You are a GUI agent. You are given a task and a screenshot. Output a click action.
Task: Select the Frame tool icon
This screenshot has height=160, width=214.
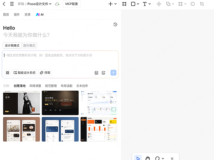tap(124, 4)
